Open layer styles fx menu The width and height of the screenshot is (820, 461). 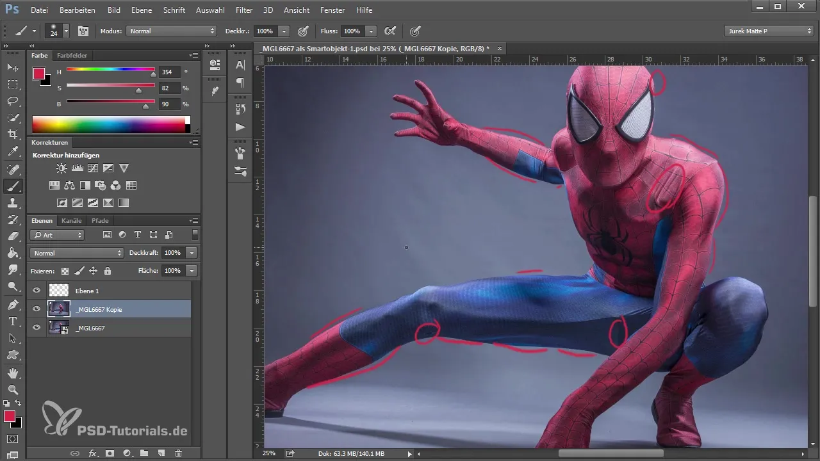coord(92,453)
